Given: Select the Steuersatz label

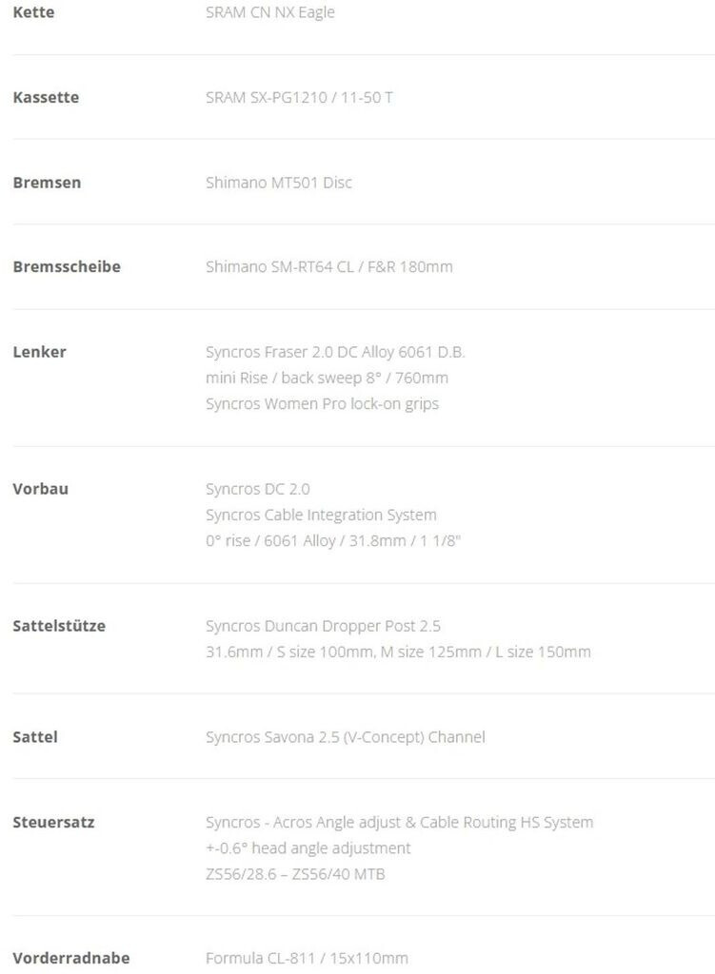Looking at the screenshot, I should (53, 822).
